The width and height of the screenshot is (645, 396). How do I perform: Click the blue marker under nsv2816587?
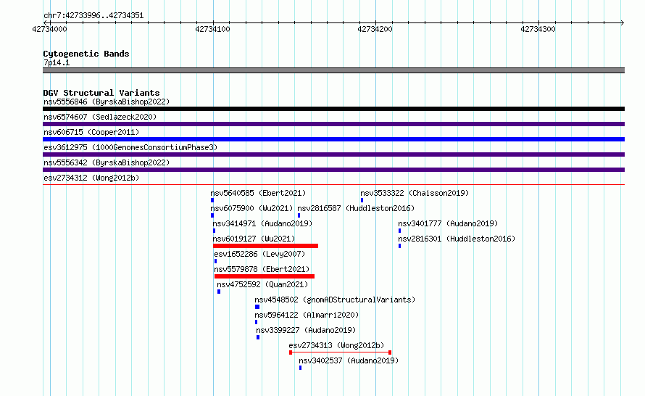coord(299,215)
